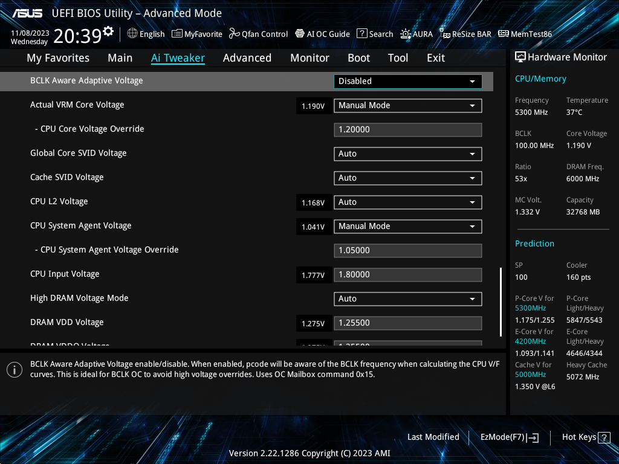Click the AI OC Guide label
This screenshot has height=464, width=619.
click(x=328, y=34)
